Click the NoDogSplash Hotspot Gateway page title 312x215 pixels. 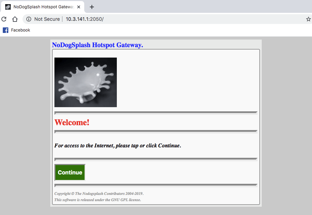97,45
